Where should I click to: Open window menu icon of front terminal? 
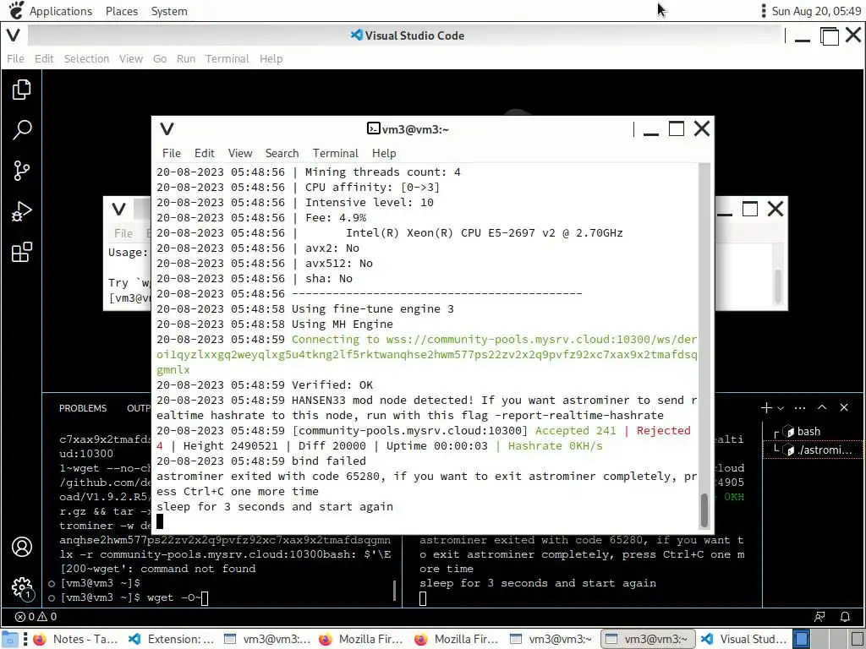pos(167,129)
